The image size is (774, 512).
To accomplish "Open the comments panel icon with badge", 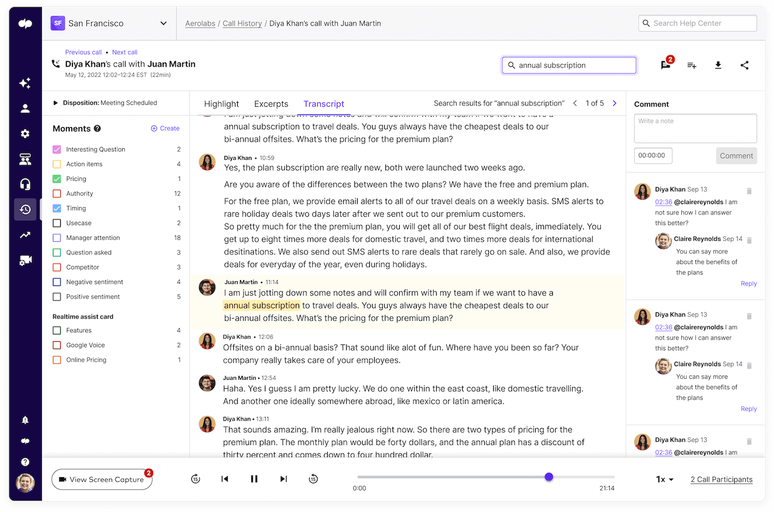I will click(665, 65).
